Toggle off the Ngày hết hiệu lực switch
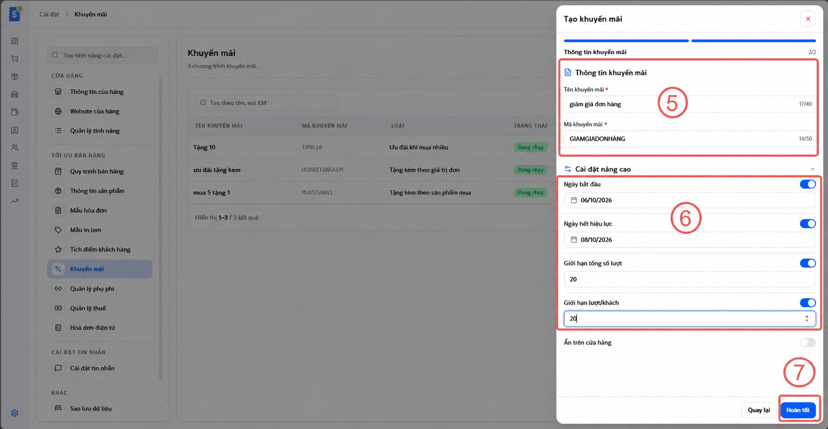The image size is (828, 429). pos(808,224)
